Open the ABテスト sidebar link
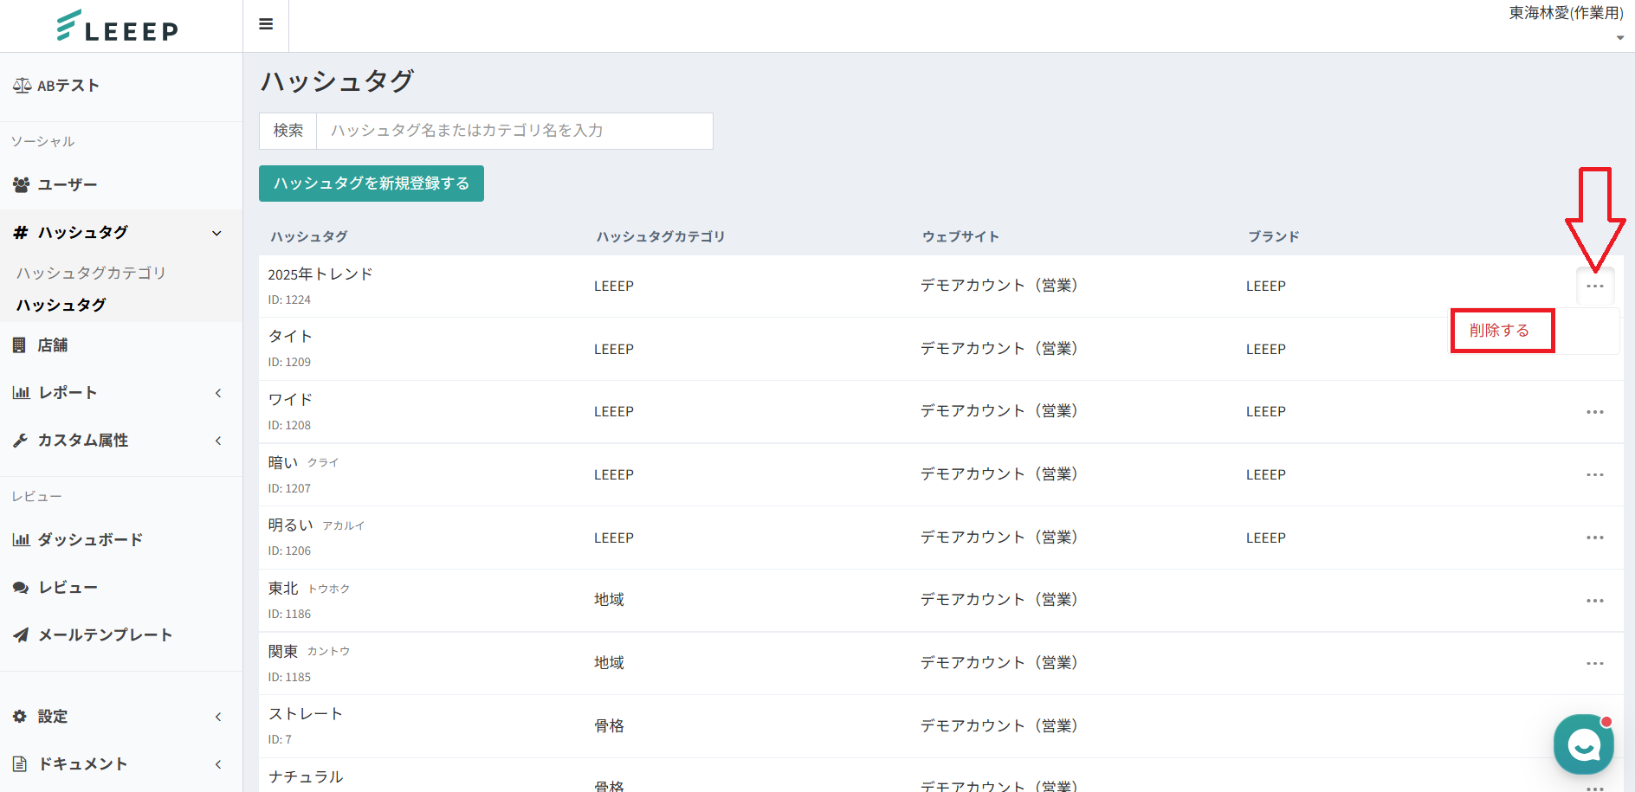This screenshot has height=792, width=1635. pyautogui.click(x=68, y=86)
